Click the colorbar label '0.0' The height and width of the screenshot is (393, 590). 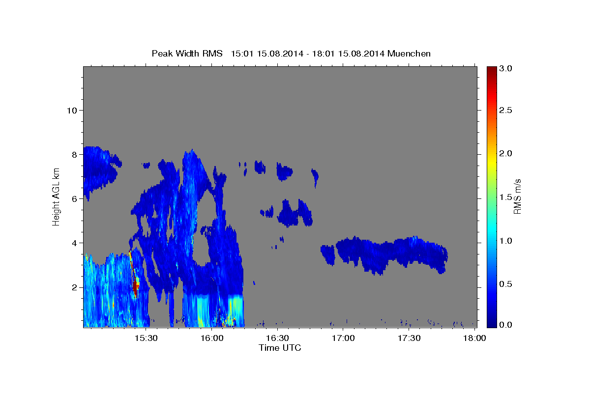[505, 325]
